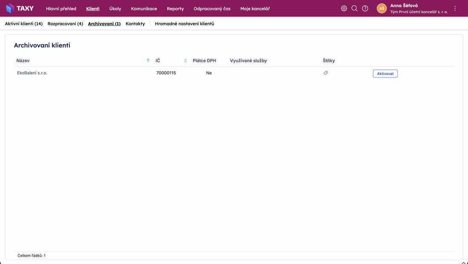
Task: Click the user name Anna Šéfová
Action: (x=404, y=6)
